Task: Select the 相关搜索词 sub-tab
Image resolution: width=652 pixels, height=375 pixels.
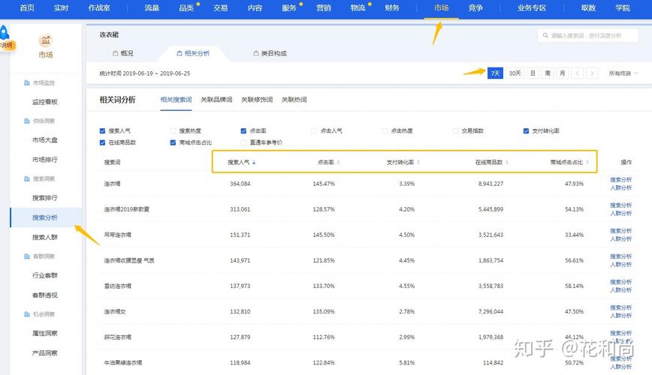Action: [176, 100]
